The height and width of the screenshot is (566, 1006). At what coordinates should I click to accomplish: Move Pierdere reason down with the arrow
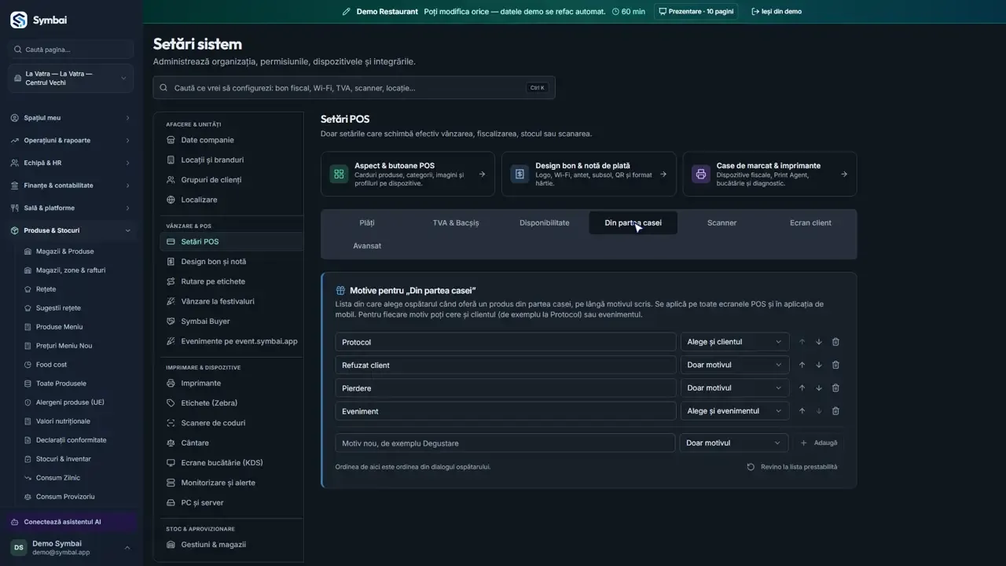[819, 388]
